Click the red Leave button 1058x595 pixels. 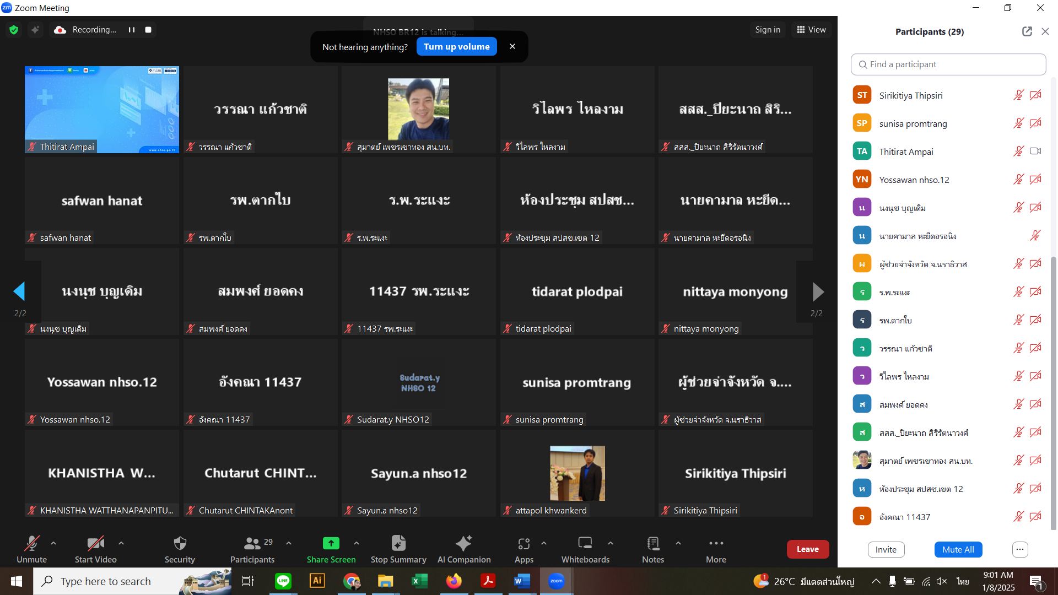click(807, 549)
